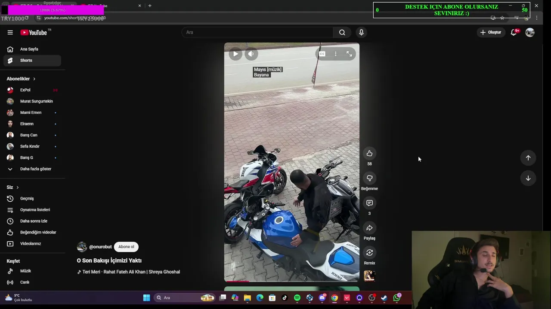The width and height of the screenshot is (551, 309).
Task: Open Oynatma listeleri playlists
Action: pos(32,210)
